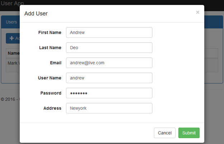Select the Email field with andrew@live.com
This screenshot has width=224, height=144.
point(109,63)
